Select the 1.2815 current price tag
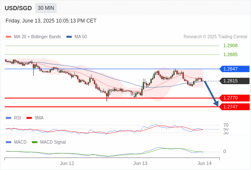This screenshot has height=170, width=251. click(234, 81)
